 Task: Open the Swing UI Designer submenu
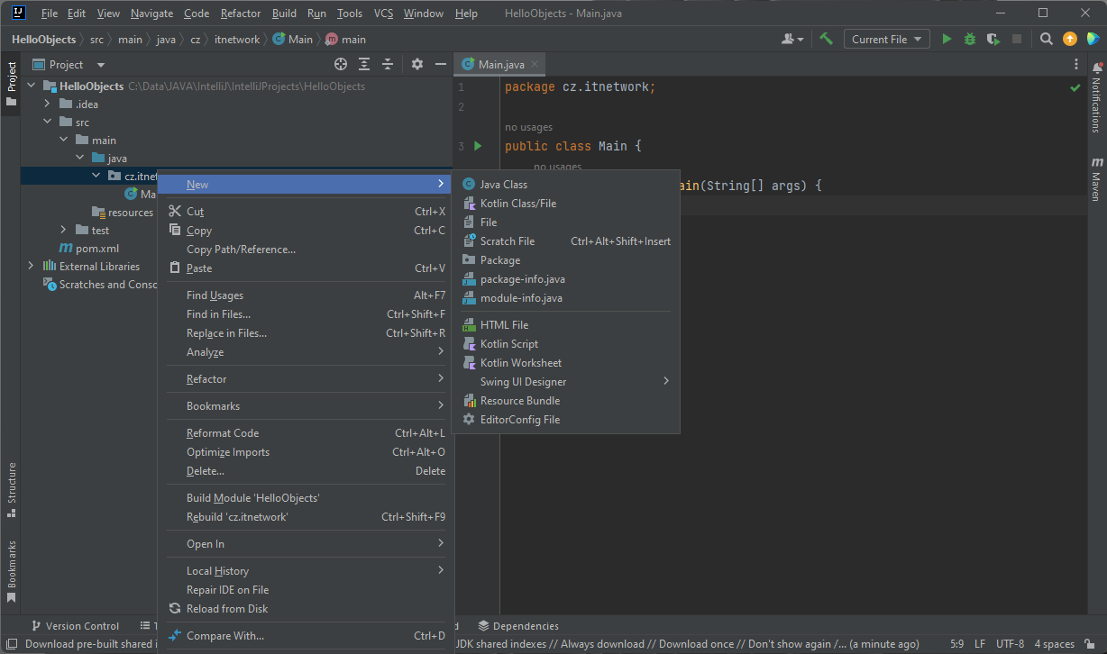click(566, 381)
